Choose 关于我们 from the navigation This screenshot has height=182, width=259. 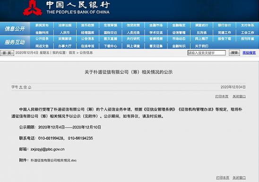click(201, 46)
